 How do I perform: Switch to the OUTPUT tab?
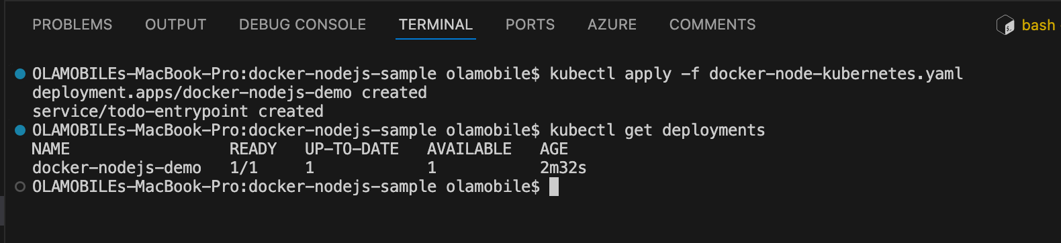click(x=176, y=25)
